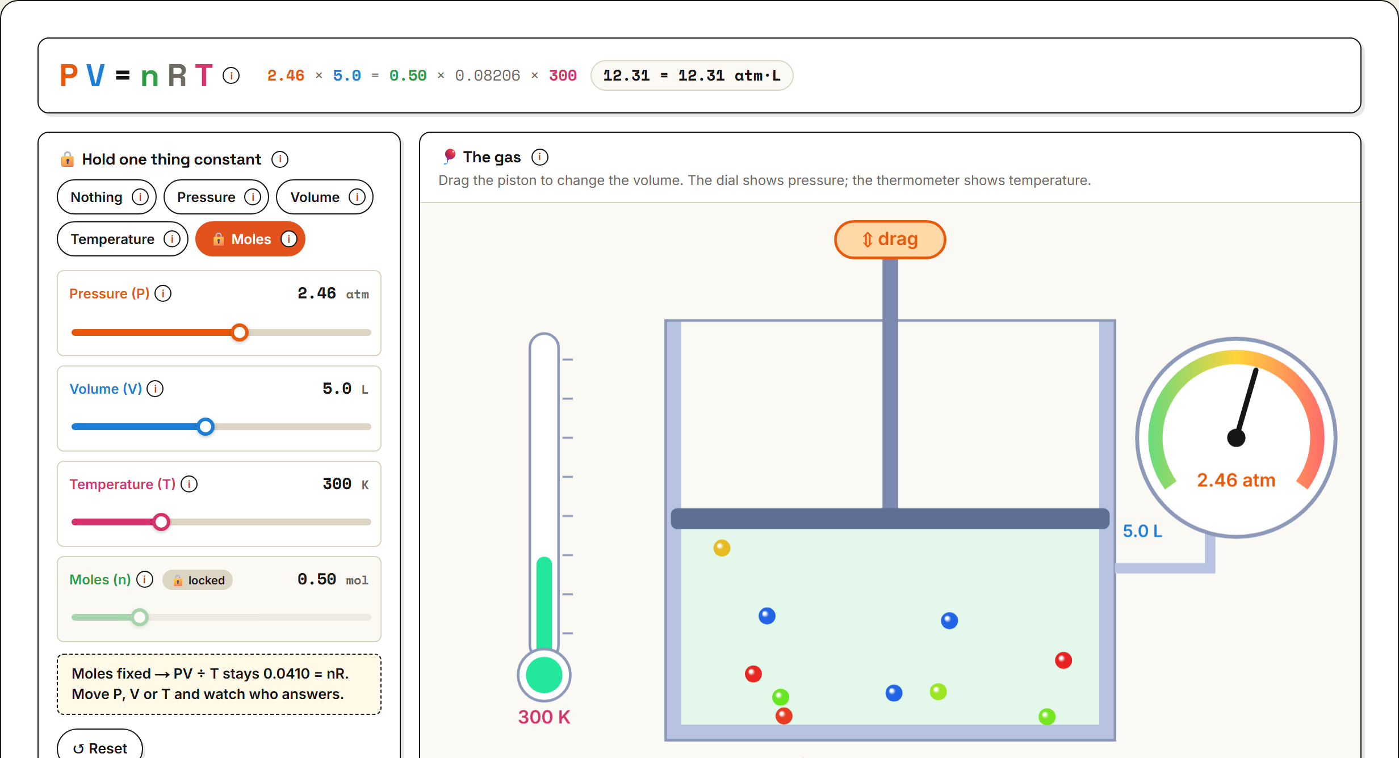The width and height of the screenshot is (1399, 758).
Task: Click the moles value 0.50 in the equation
Action: point(408,75)
